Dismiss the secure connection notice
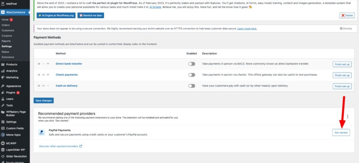 click(346, 29)
